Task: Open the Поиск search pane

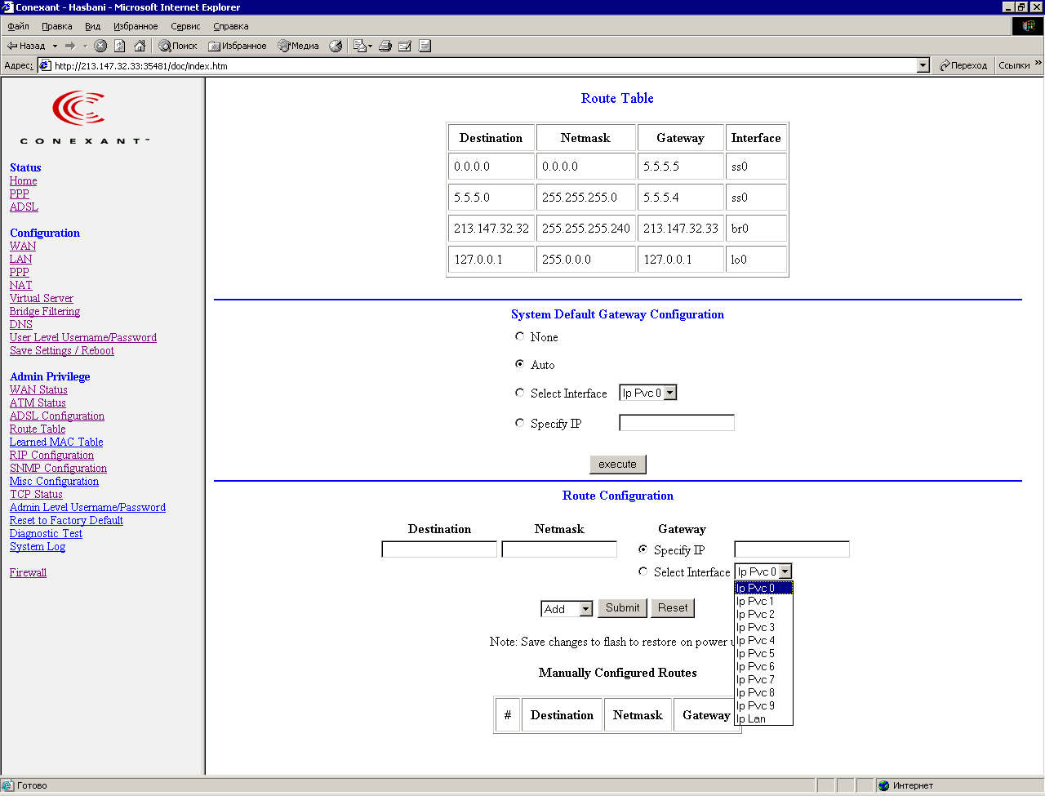Action: coord(178,46)
